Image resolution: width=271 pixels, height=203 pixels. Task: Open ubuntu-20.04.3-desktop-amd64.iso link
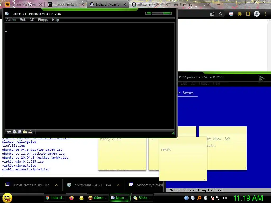pyautogui.click(x=32, y=150)
